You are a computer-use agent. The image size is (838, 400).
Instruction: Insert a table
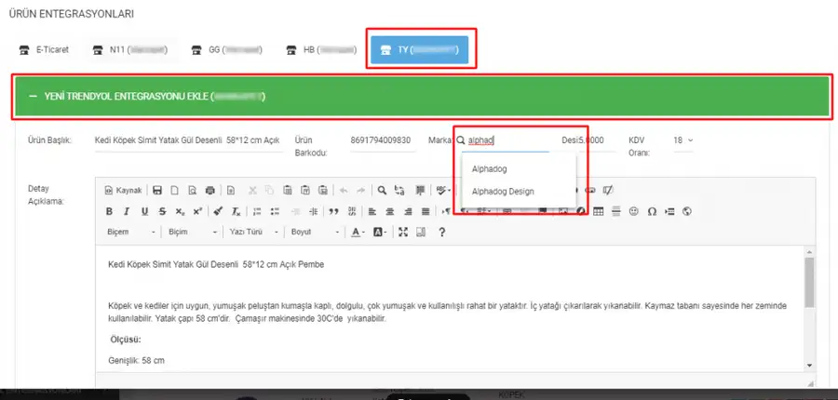pos(599,211)
